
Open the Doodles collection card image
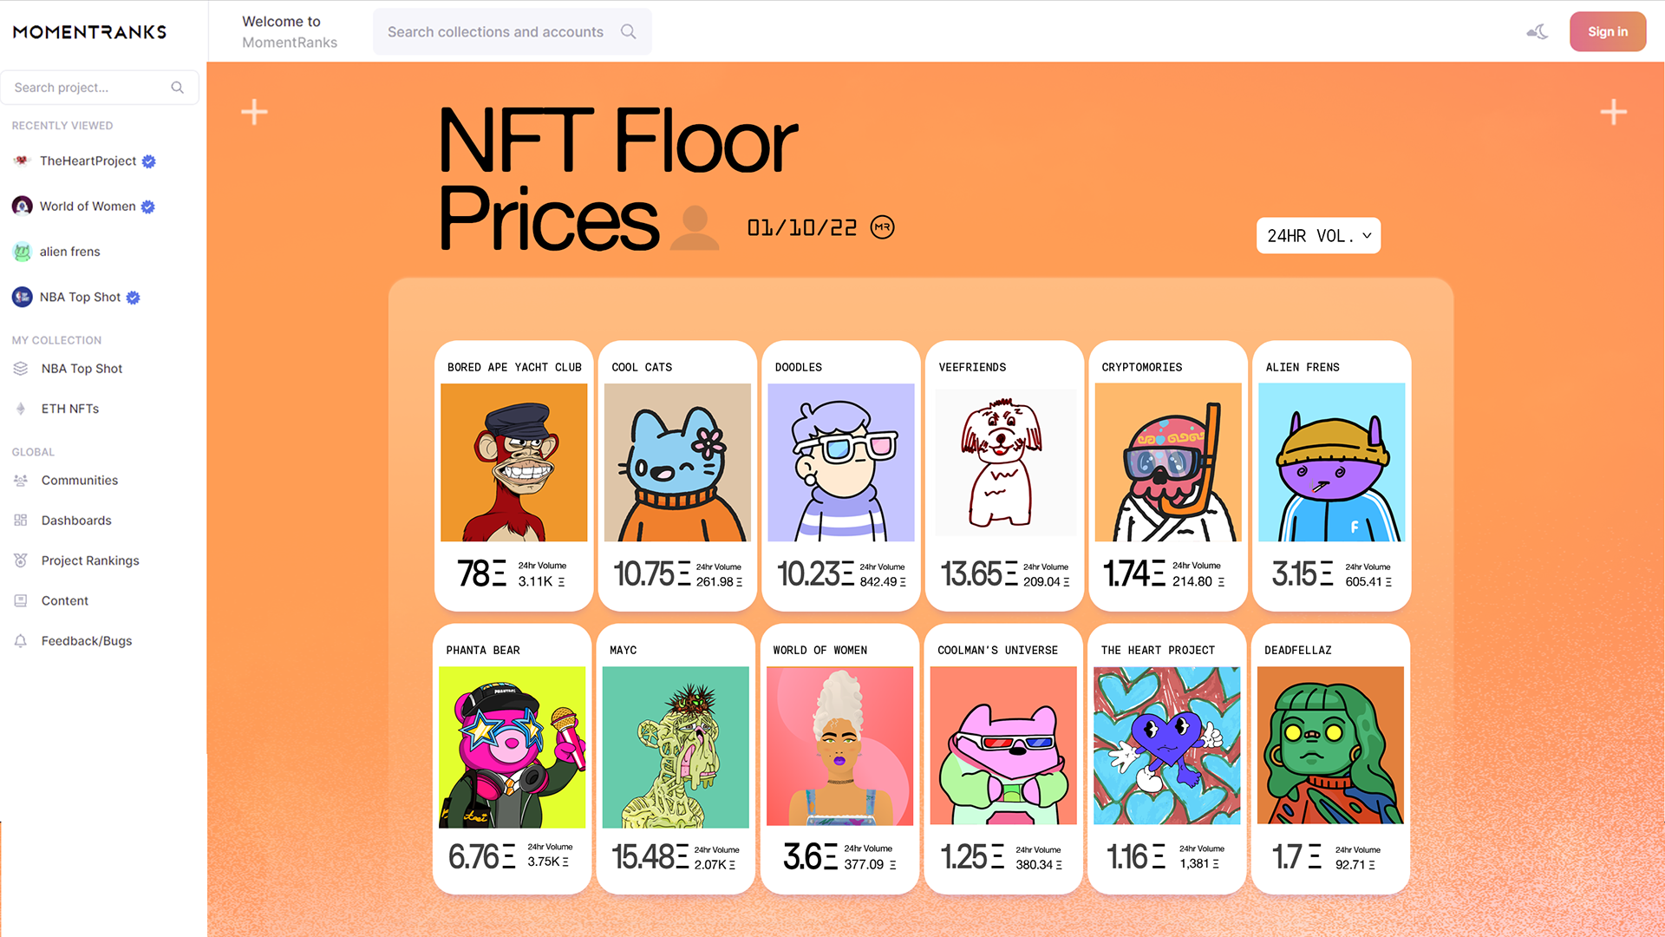(x=841, y=462)
